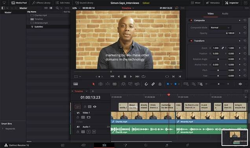Screen dimensions: 250x148
Task: Click the Detail Zoom icon
Action: click(193, 84)
